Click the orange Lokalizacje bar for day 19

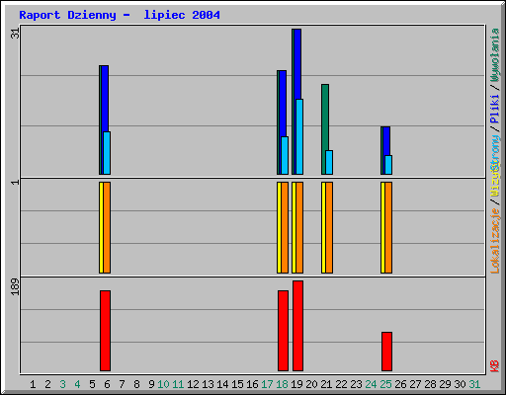(299, 227)
